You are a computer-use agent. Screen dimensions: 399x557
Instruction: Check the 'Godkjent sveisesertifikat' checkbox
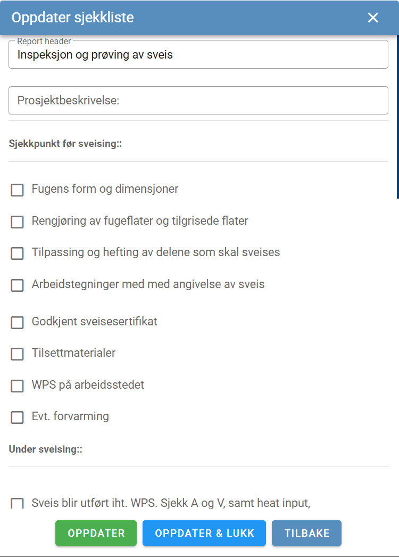pyautogui.click(x=16, y=322)
